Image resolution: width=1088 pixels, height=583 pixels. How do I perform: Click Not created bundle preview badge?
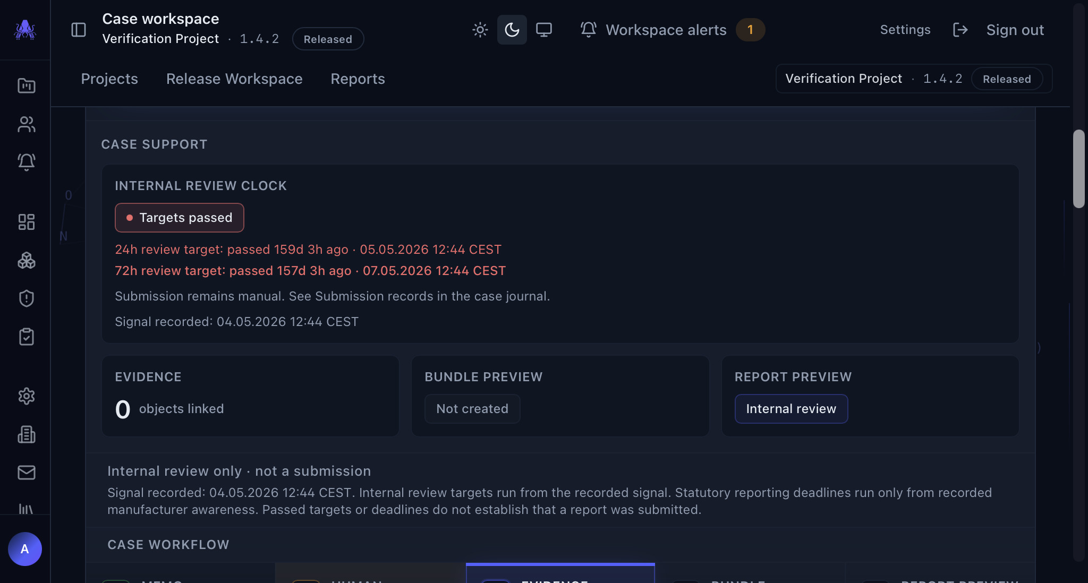click(x=472, y=409)
